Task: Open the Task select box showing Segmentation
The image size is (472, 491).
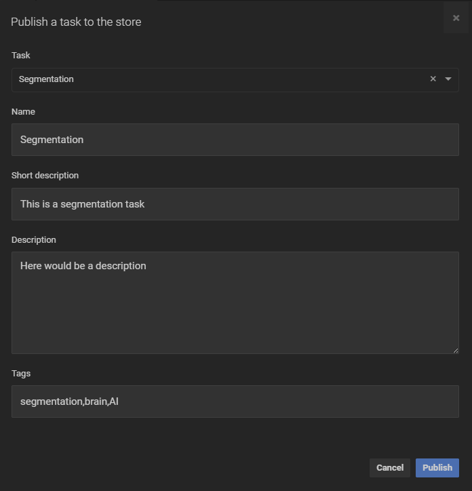Action: click(235, 80)
